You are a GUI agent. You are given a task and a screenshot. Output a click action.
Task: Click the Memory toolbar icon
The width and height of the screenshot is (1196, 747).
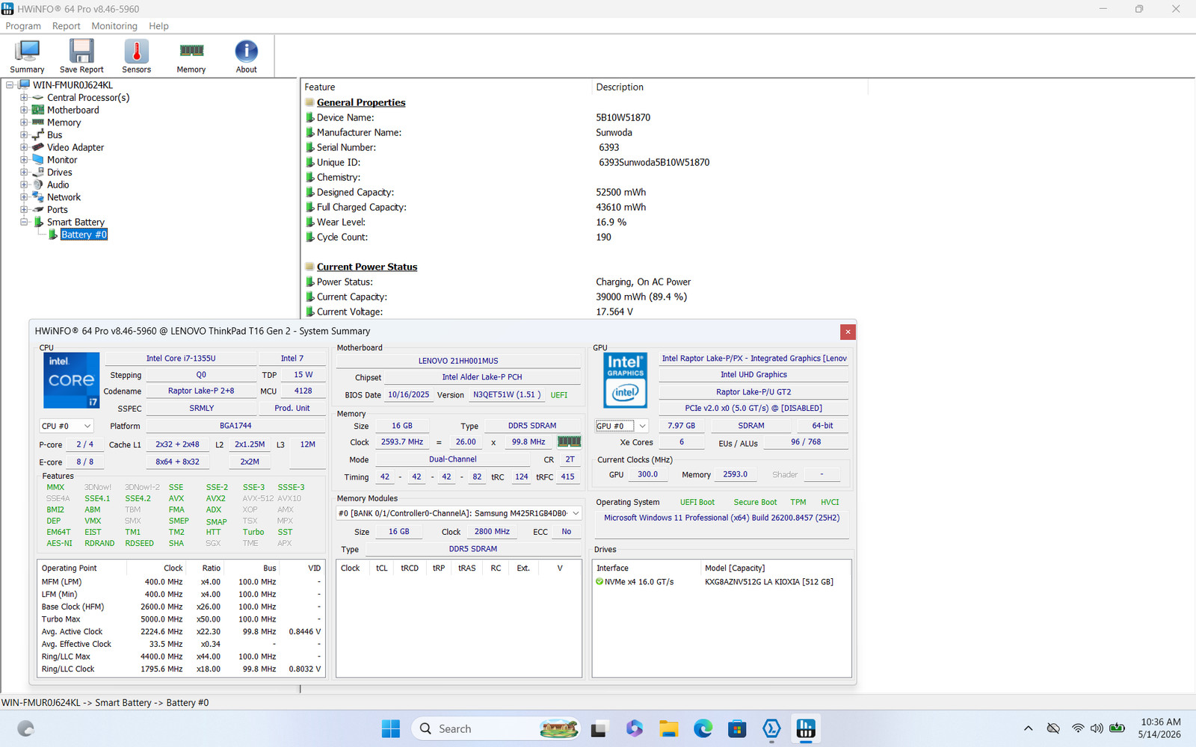191,56
